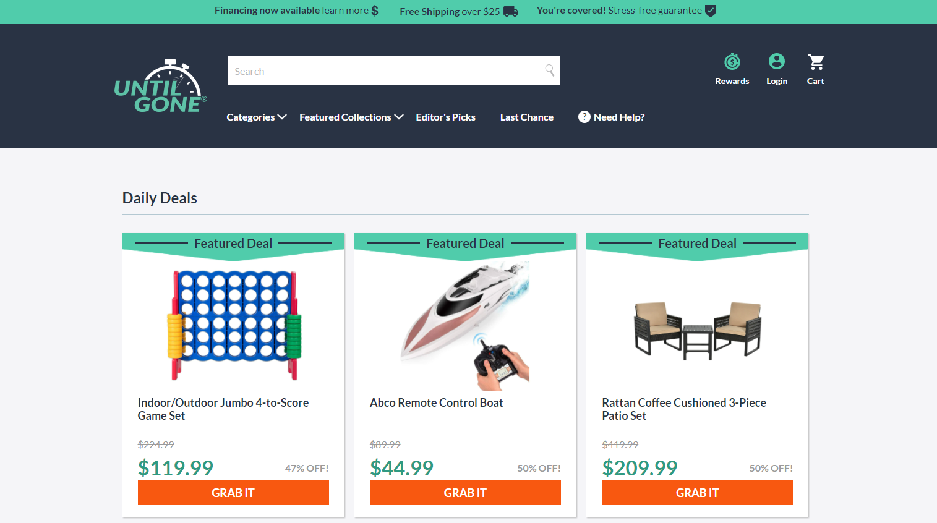Expand the Featured Collections dropdown
Viewport: 937px width, 523px height.
(351, 117)
